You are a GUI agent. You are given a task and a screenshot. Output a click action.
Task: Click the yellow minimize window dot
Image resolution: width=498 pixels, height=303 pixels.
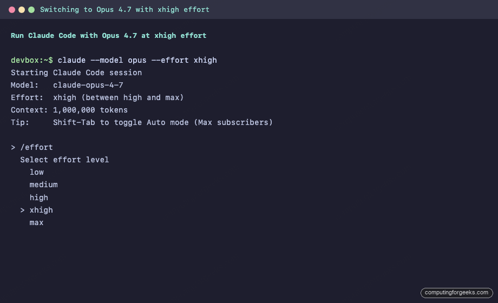pyautogui.click(x=22, y=10)
